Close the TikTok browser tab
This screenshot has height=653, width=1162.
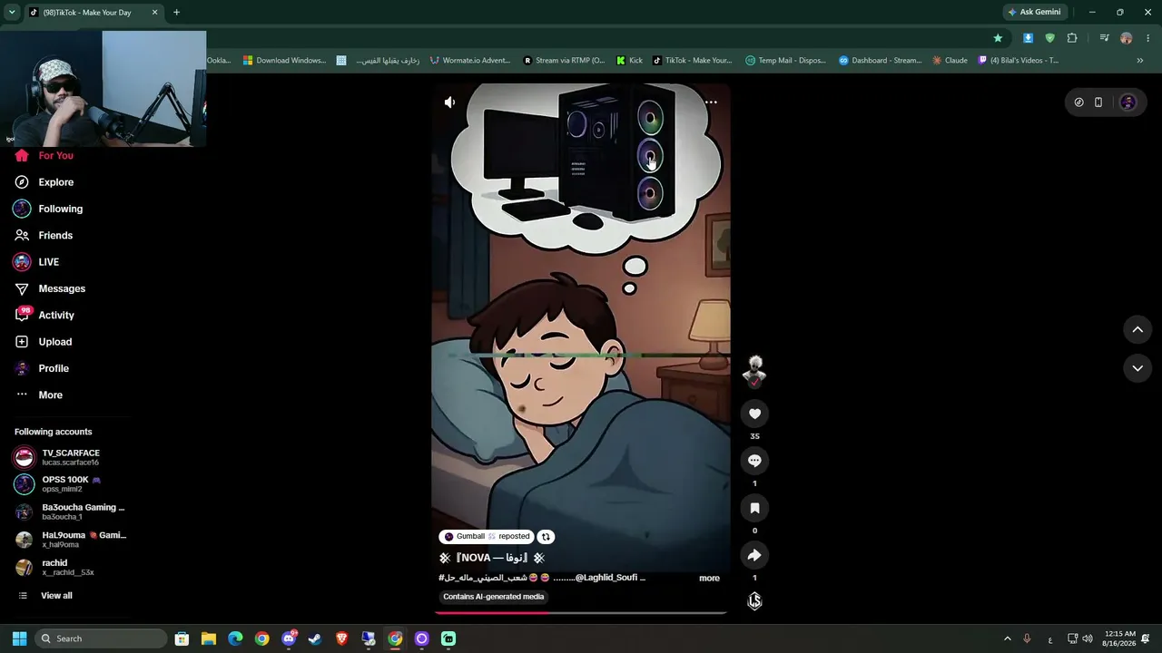pos(155,13)
